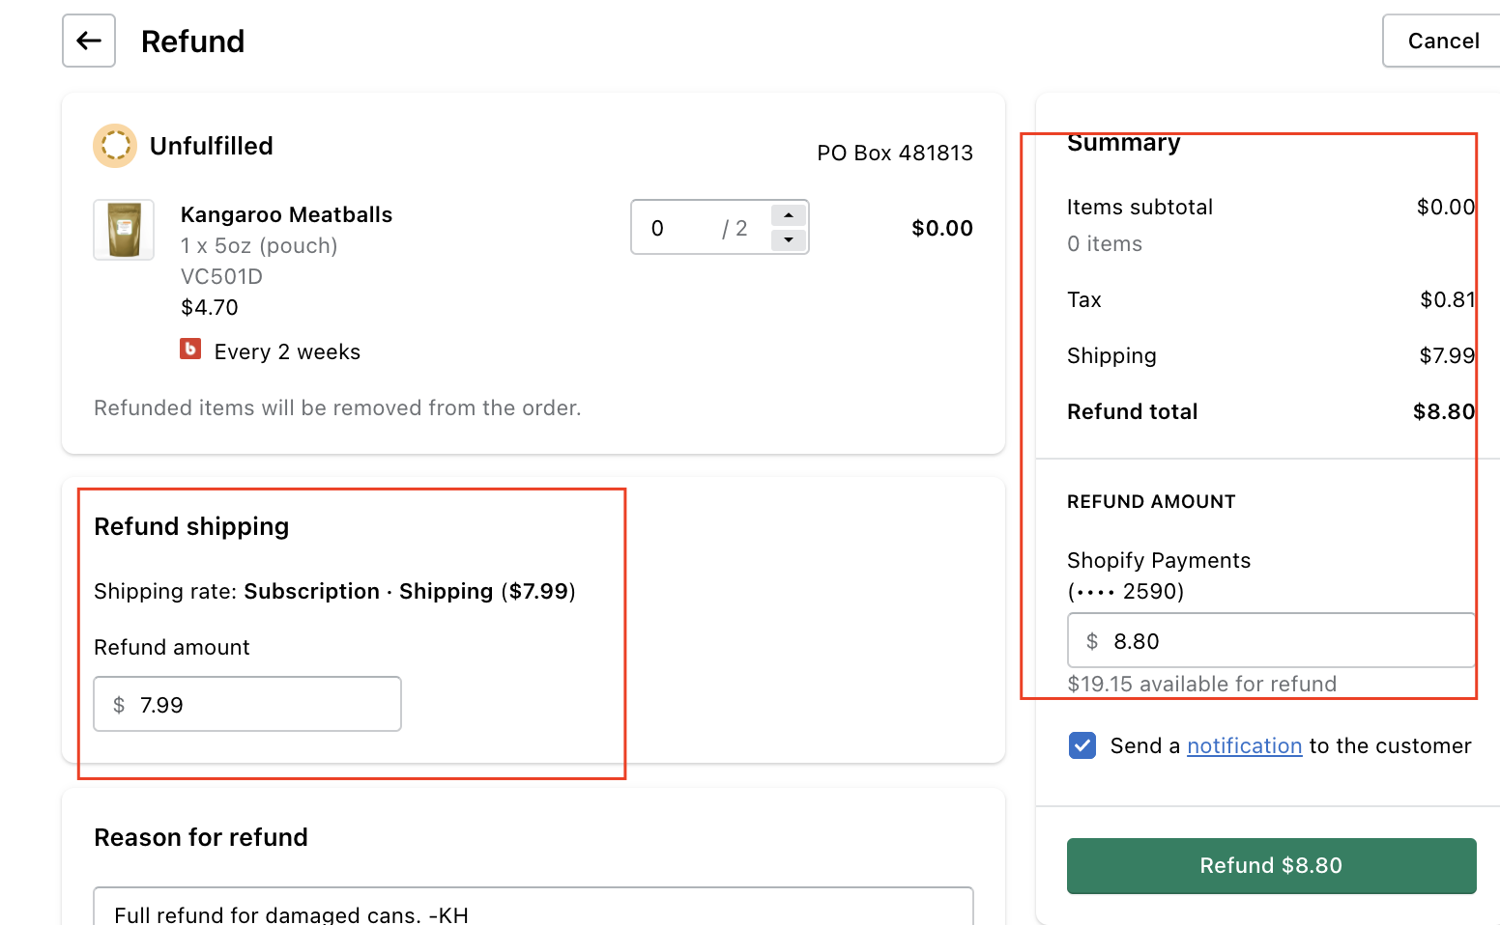This screenshot has width=1500, height=925.
Task: Increase Kangaroo Meatballs refund quantity
Action: tap(789, 215)
